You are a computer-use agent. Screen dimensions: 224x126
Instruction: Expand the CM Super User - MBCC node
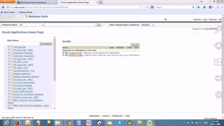(9, 64)
